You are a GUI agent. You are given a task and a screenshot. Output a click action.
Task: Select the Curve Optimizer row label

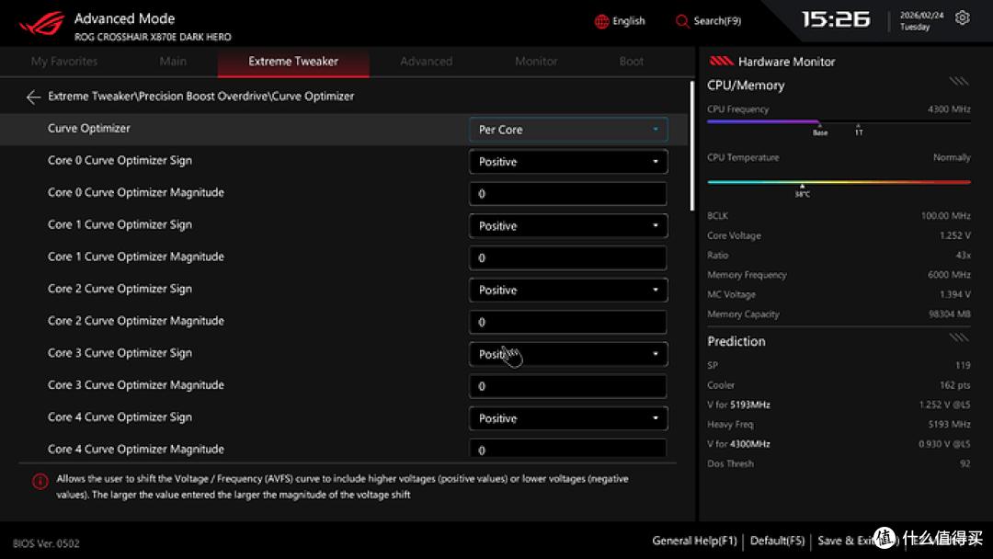coord(88,129)
